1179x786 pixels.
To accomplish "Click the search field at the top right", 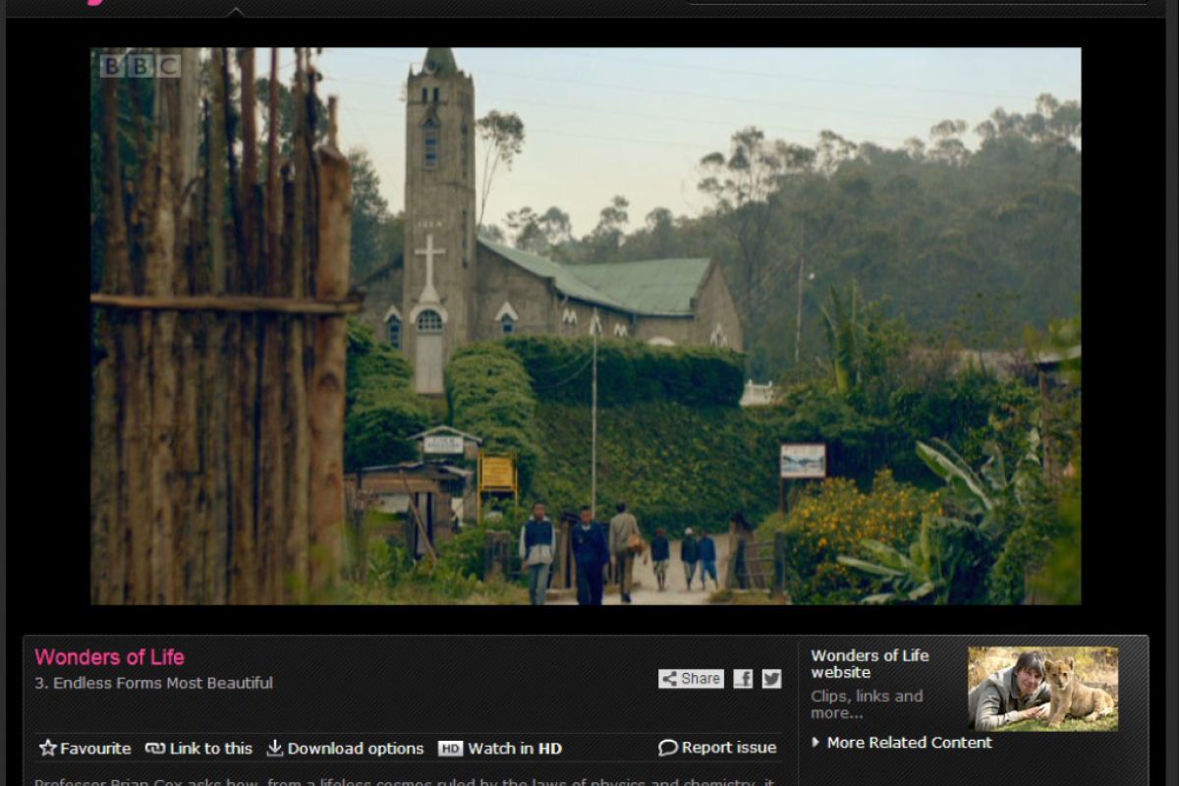I will 914,3.
